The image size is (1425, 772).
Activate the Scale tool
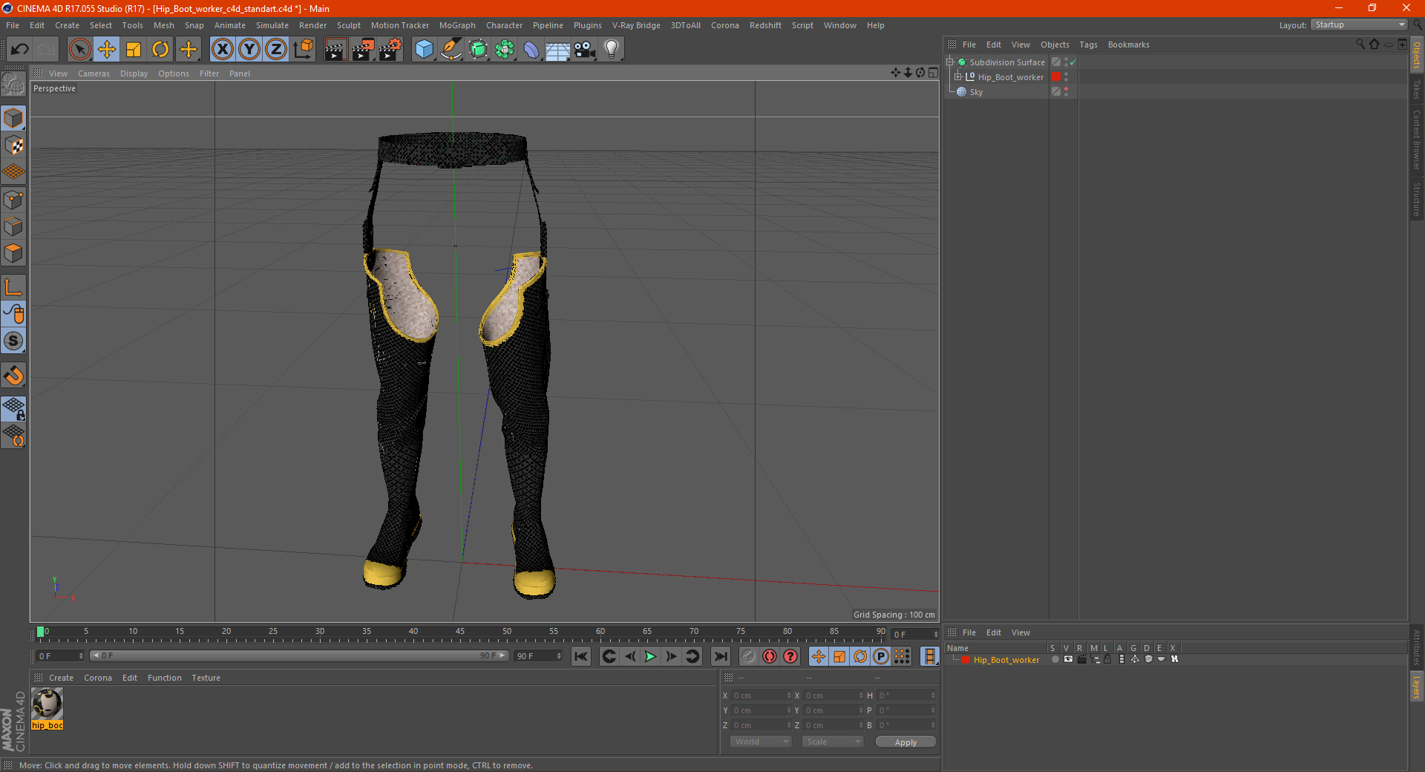click(134, 50)
